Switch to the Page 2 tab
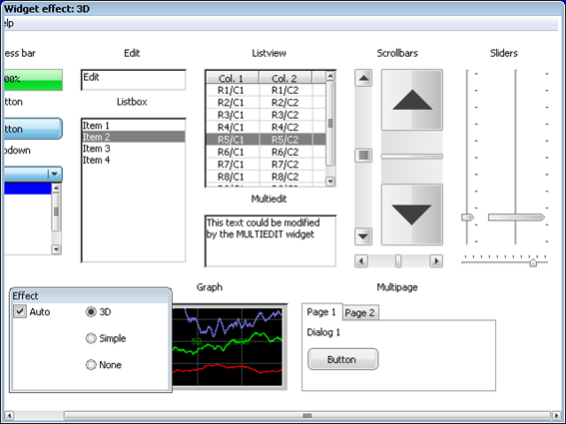This screenshot has height=424, width=566. point(360,313)
